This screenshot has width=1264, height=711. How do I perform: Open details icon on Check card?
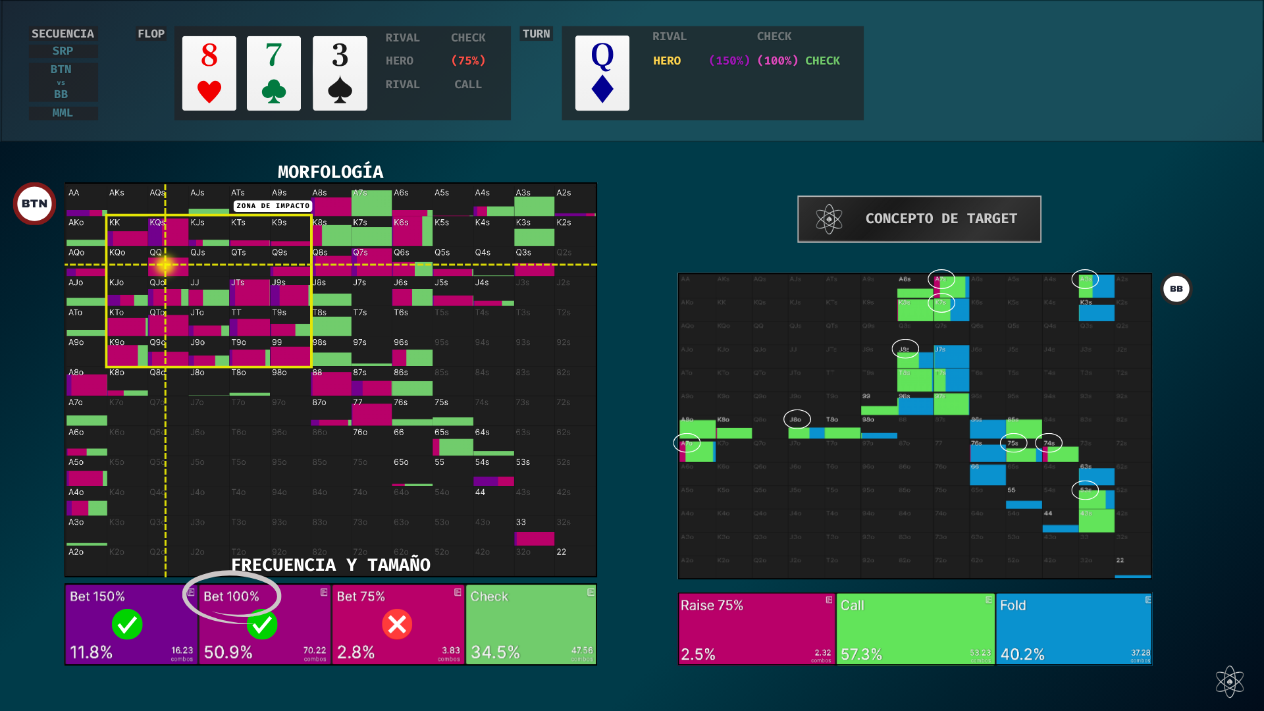point(591,592)
